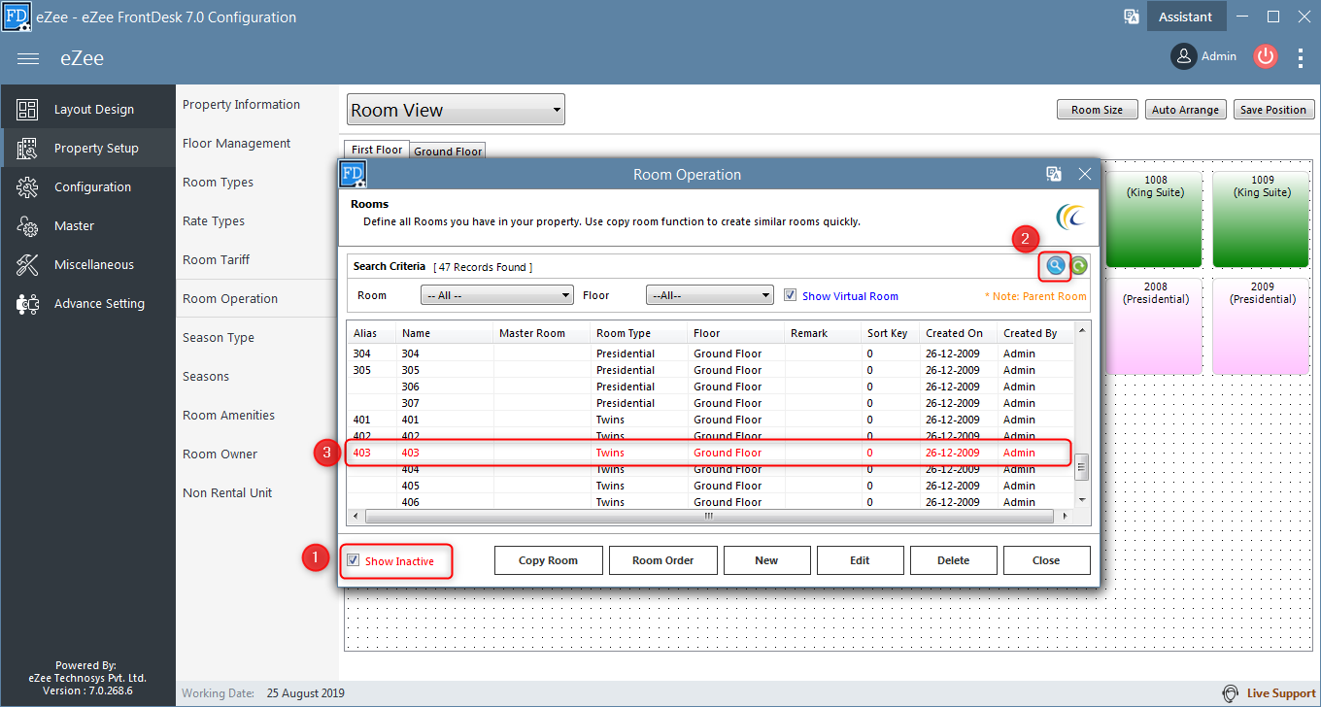Toggle the Show Inactive checkbox
Screen dimensions: 1321x707
pyautogui.click(x=354, y=560)
